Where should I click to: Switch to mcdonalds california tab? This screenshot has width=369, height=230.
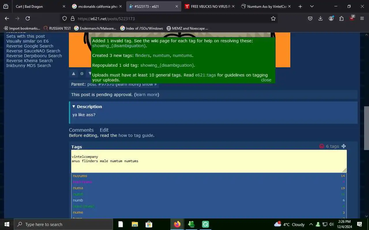click(x=97, y=6)
